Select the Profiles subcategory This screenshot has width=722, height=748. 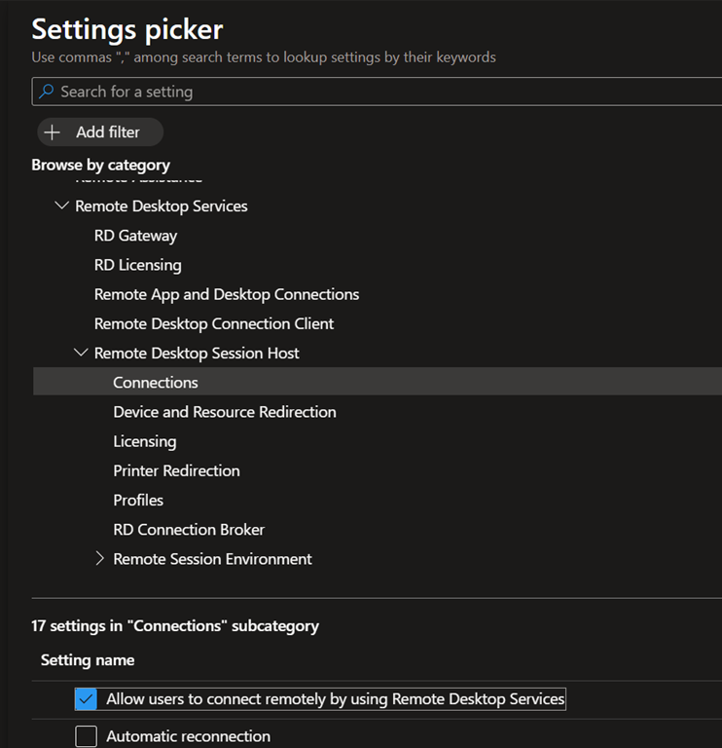tap(138, 500)
